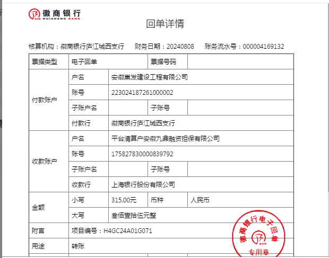
Task: Select payer account number 223024187261000002
Action: [x=142, y=93]
